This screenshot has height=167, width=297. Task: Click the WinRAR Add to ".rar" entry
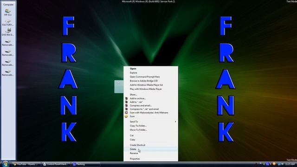(x=150, y=102)
